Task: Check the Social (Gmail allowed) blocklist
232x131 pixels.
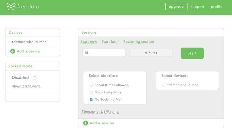Action: (91, 85)
